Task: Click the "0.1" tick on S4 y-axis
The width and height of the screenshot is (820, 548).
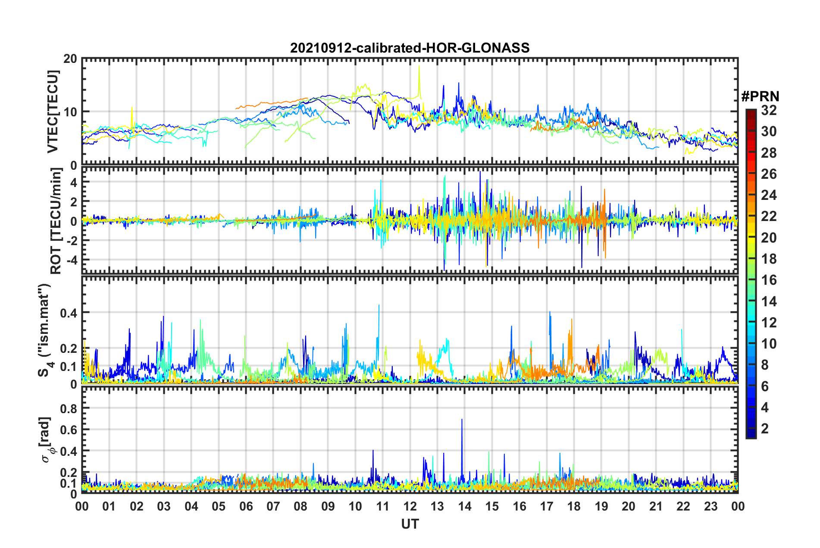Action: 69,367
